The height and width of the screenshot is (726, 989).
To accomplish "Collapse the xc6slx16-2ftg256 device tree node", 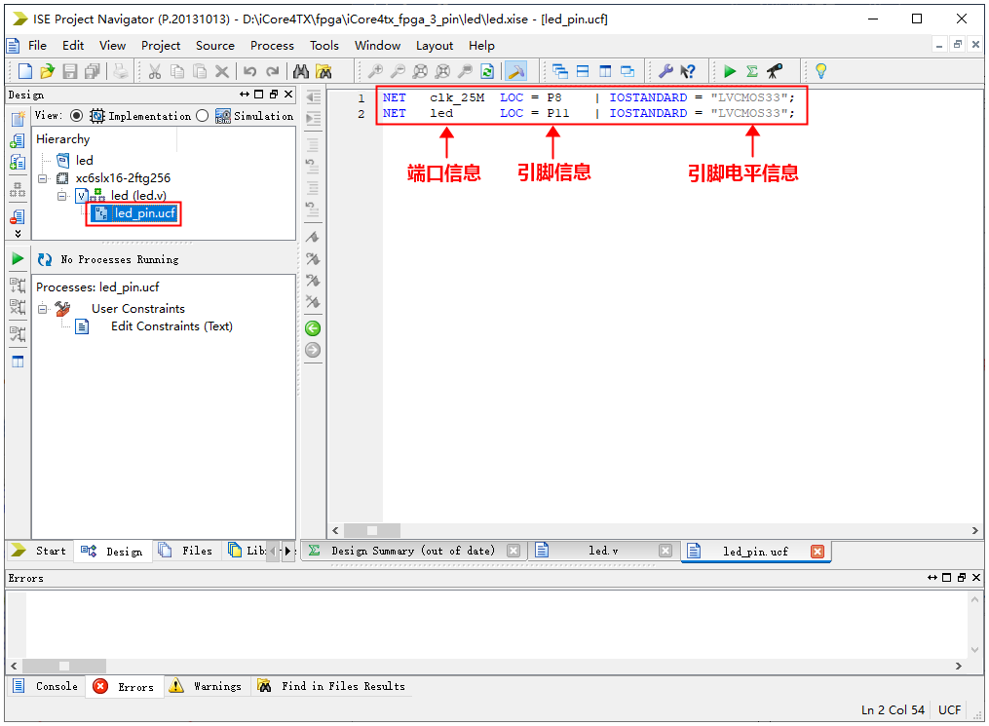I will (44, 178).
